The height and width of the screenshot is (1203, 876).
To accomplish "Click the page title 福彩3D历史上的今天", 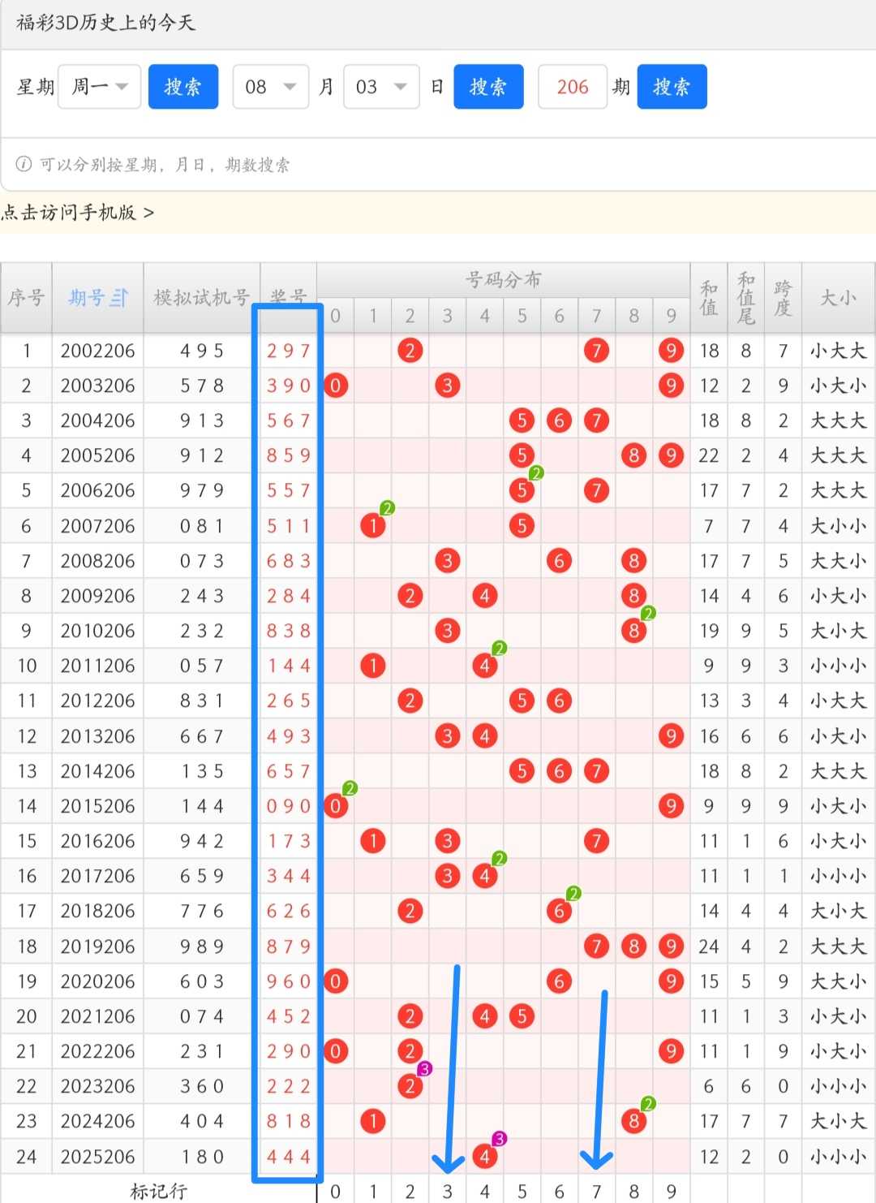I will 106,23.
